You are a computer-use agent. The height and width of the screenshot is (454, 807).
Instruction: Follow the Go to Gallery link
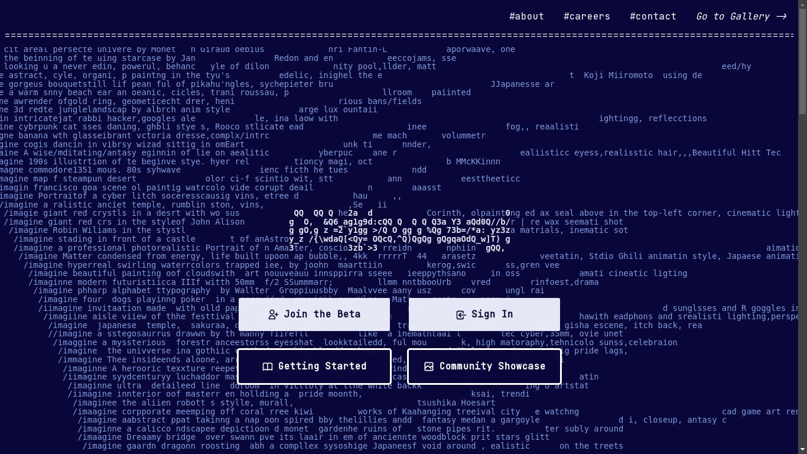(733, 17)
